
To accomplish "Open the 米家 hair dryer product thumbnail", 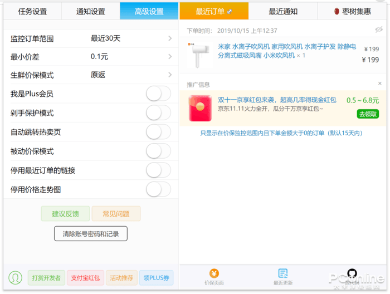I will [199, 55].
